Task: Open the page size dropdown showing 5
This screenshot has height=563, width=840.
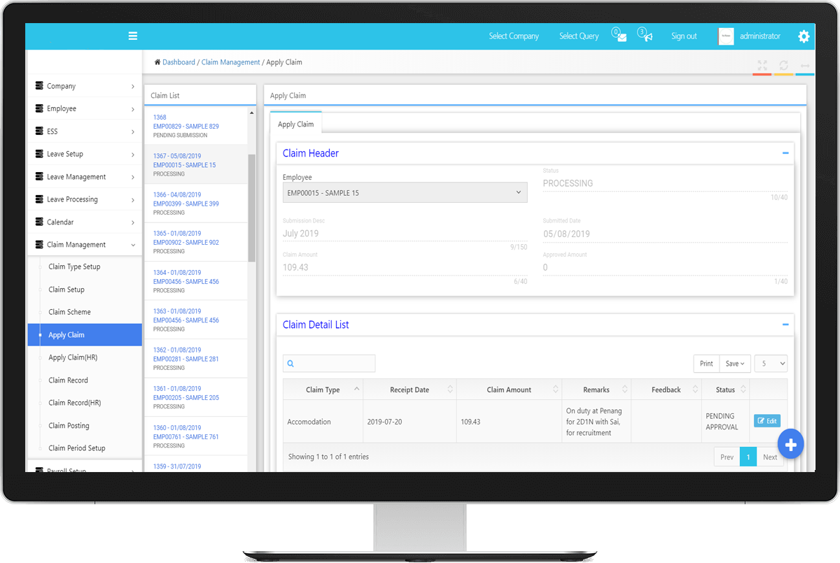Action: coord(771,364)
